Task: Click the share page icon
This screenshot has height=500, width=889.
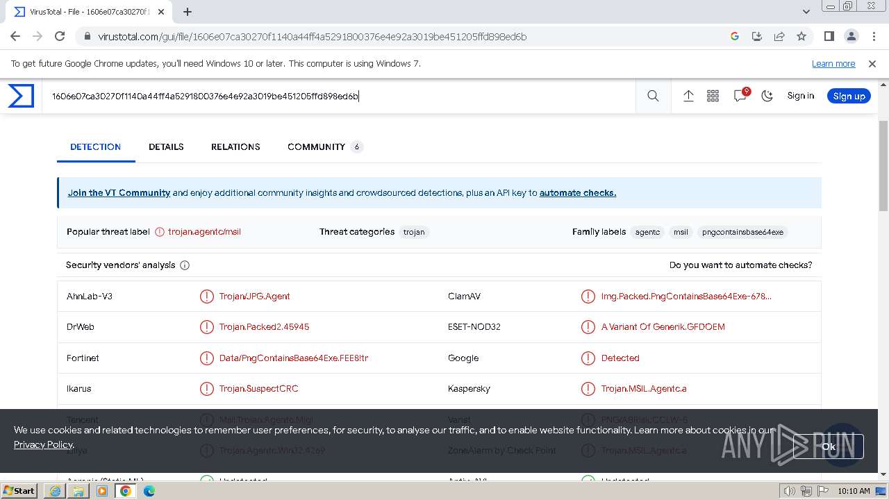Action: click(779, 36)
